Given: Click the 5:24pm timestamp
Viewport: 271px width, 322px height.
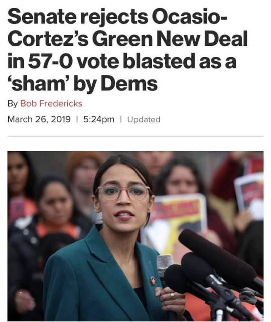Looking at the screenshot, I should (99, 119).
